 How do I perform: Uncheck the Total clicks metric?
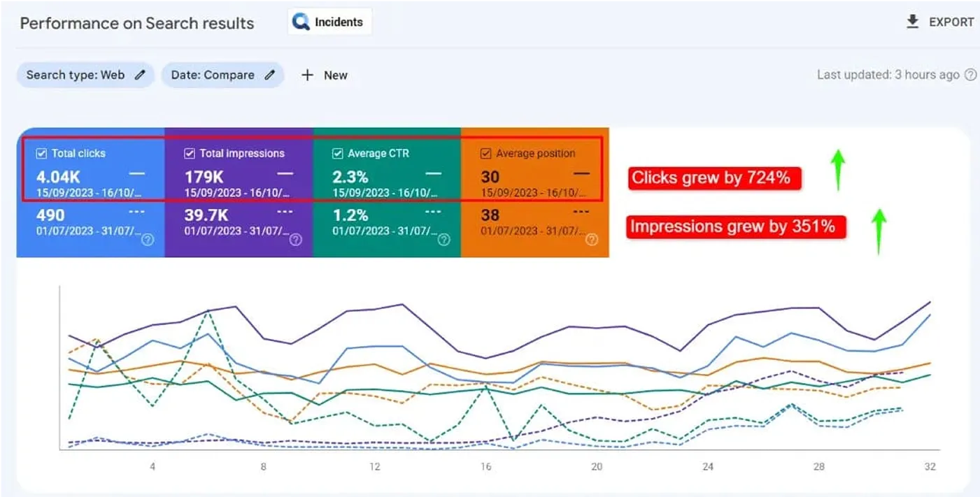(x=42, y=153)
